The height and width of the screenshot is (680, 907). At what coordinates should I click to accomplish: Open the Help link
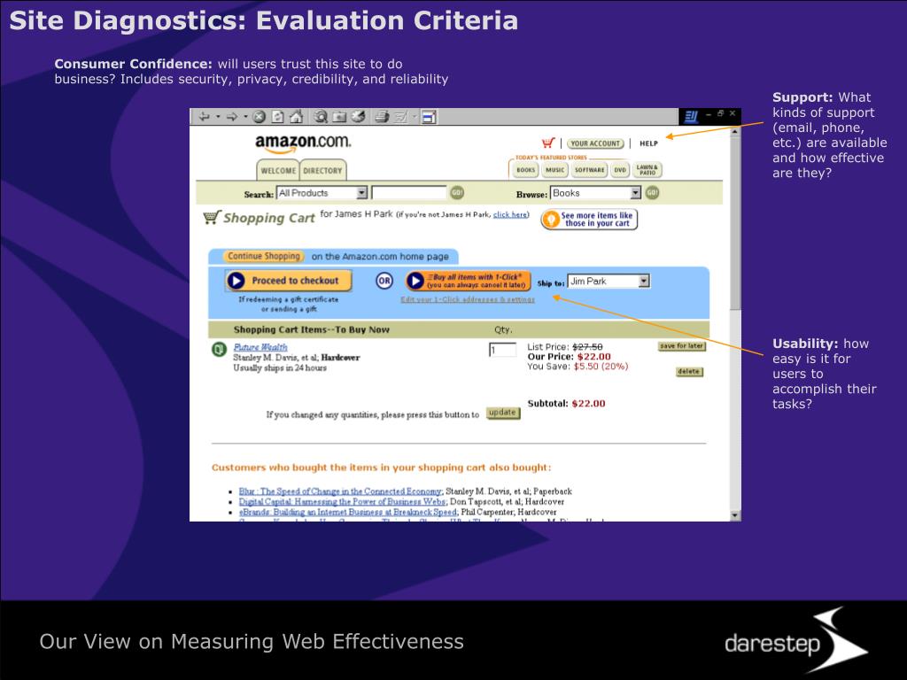point(648,143)
